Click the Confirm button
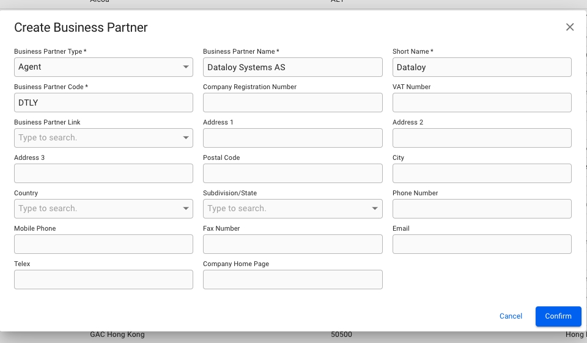The image size is (587, 343). (x=558, y=316)
